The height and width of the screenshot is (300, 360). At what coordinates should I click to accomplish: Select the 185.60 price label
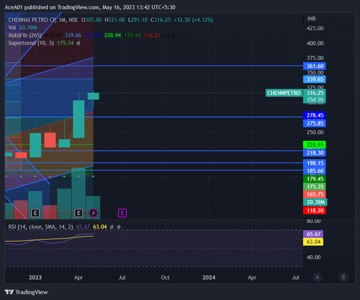314,171
